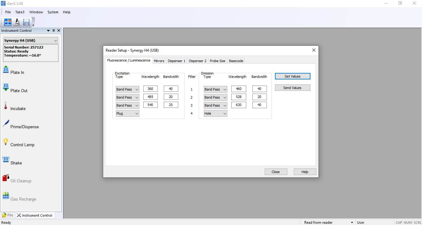Click the microscope read toolbar icon
The width and height of the screenshot is (422, 225).
(x=17, y=22)
